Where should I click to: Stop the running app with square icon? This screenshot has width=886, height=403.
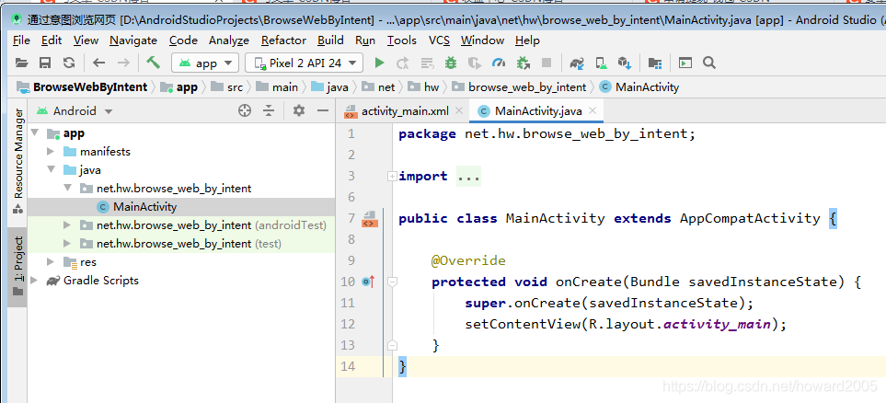click(547, 63)
